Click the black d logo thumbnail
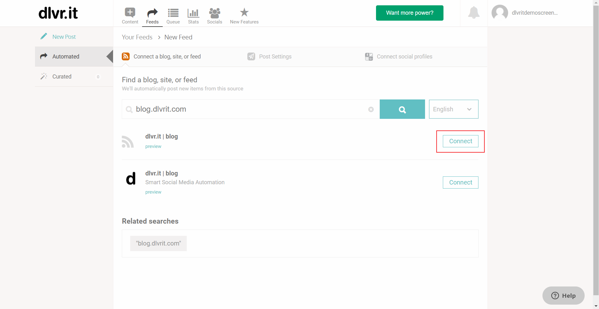Viewport: 599px width, 309px height. click(131, 178)
